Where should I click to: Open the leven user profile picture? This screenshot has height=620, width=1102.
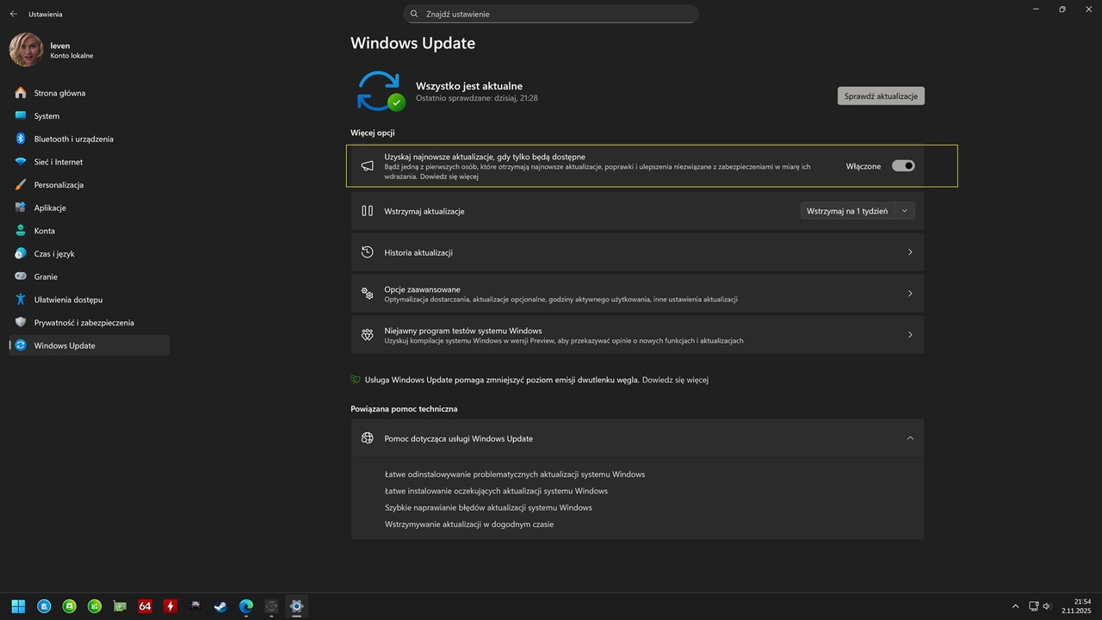pos(26,50)
